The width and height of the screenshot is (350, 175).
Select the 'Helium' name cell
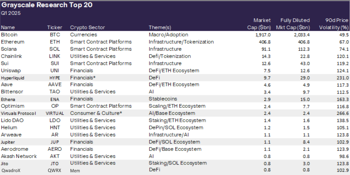click(9, 127)
